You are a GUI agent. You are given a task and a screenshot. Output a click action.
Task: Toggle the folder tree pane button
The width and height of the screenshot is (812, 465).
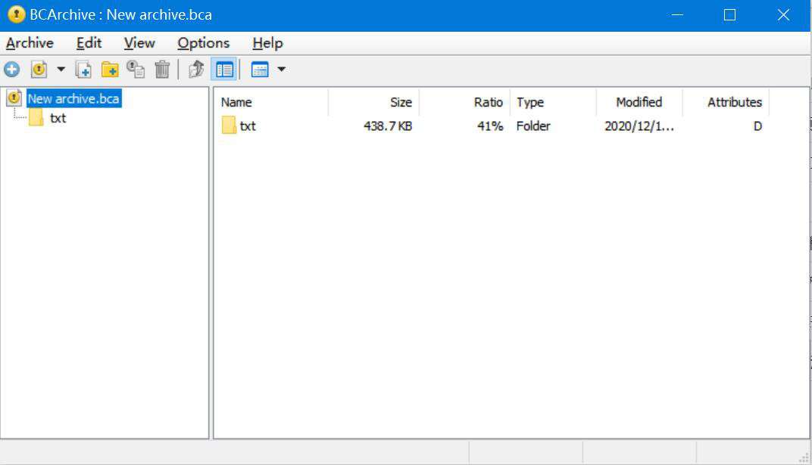pos(224,70)
